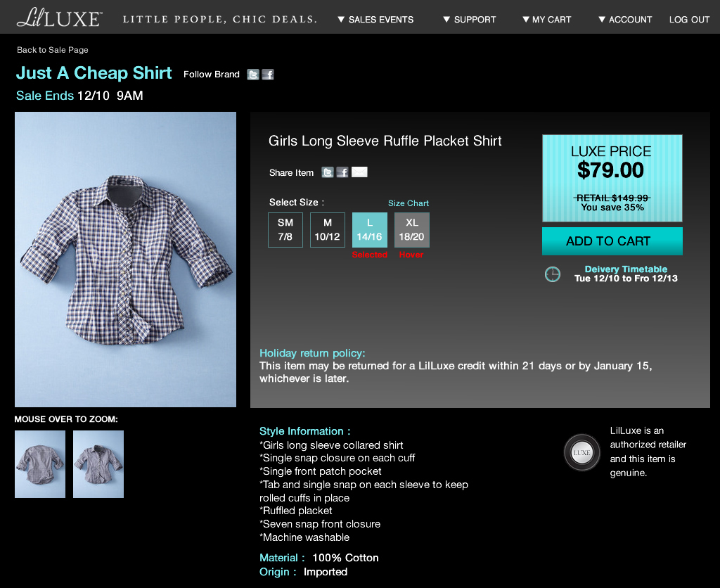This screenshot has height=588, width=720.
Task: Open the Sales Events dropdown menu
Action: 375,20
